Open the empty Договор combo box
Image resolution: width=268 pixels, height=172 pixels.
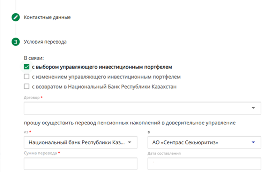[137, 108]
